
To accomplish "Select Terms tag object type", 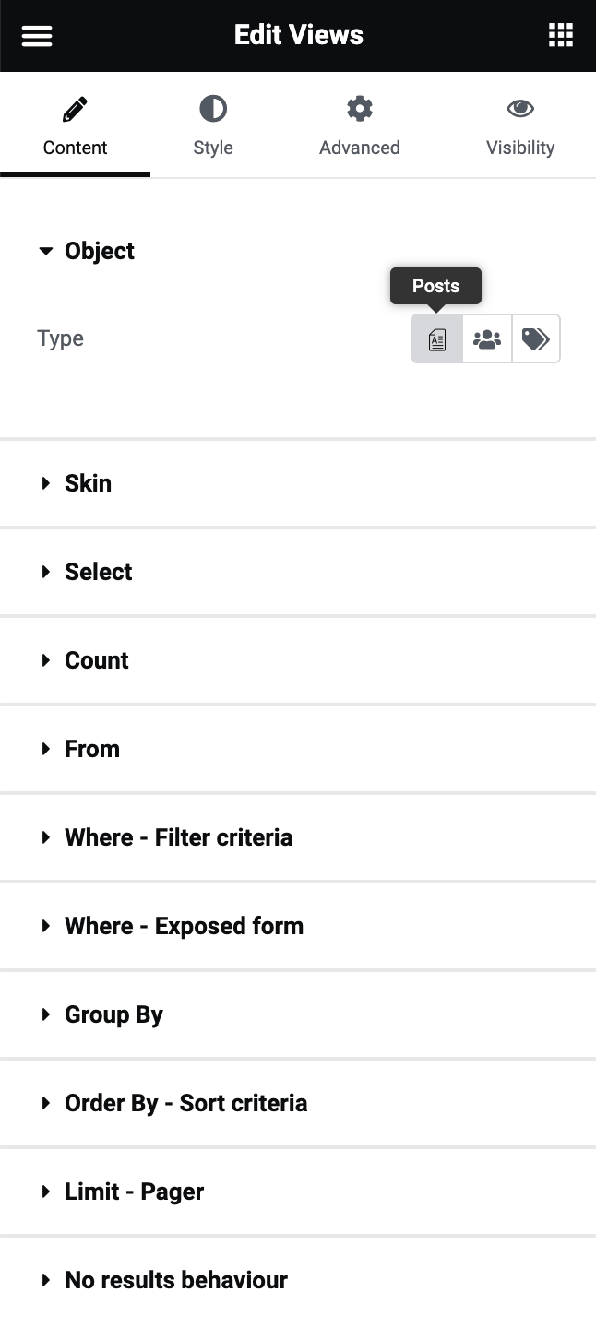I will coord(535,339).
